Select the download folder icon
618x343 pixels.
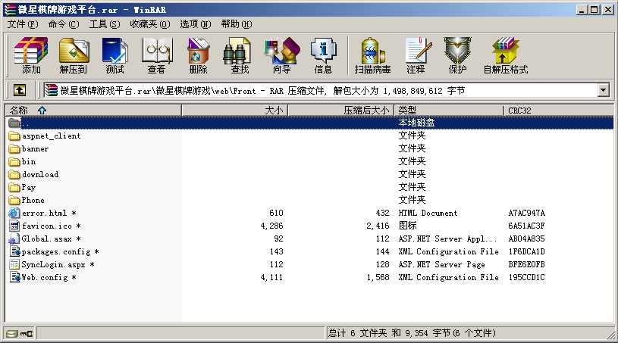[x=14, y=175]
